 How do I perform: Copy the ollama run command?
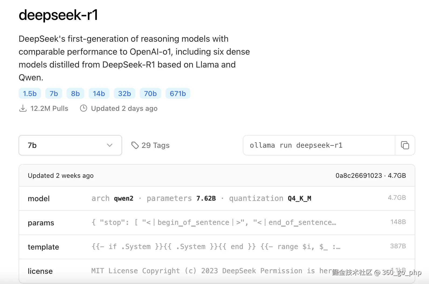coord(405,145)
